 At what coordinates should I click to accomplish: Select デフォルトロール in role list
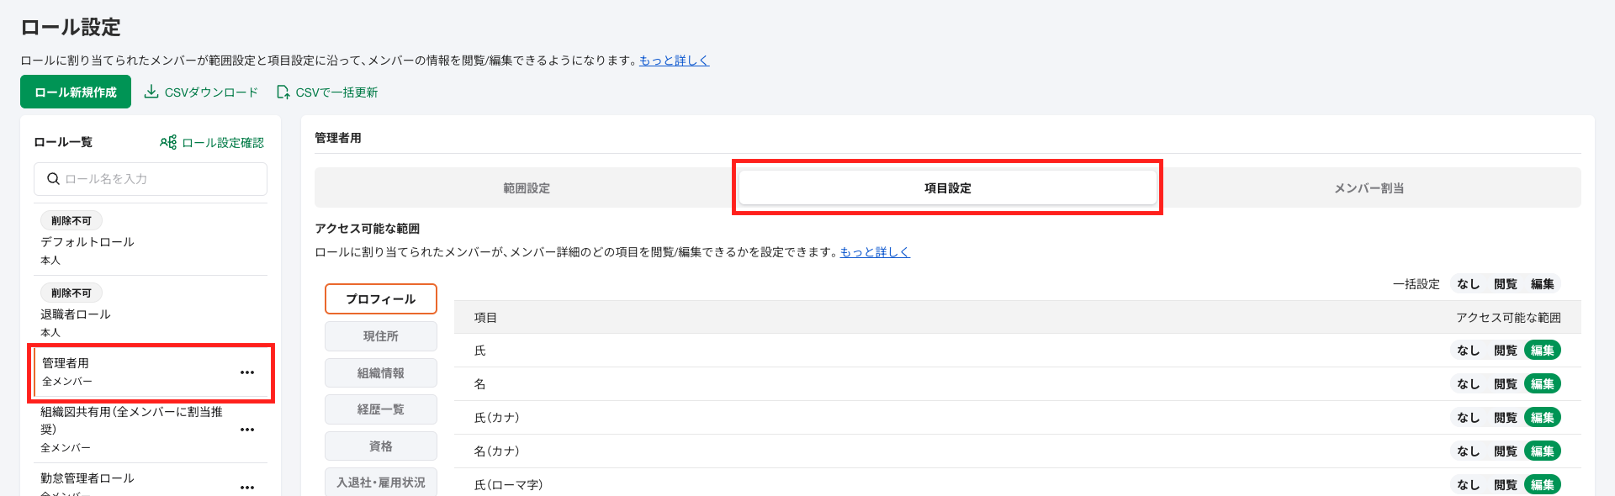click(151, 240)
